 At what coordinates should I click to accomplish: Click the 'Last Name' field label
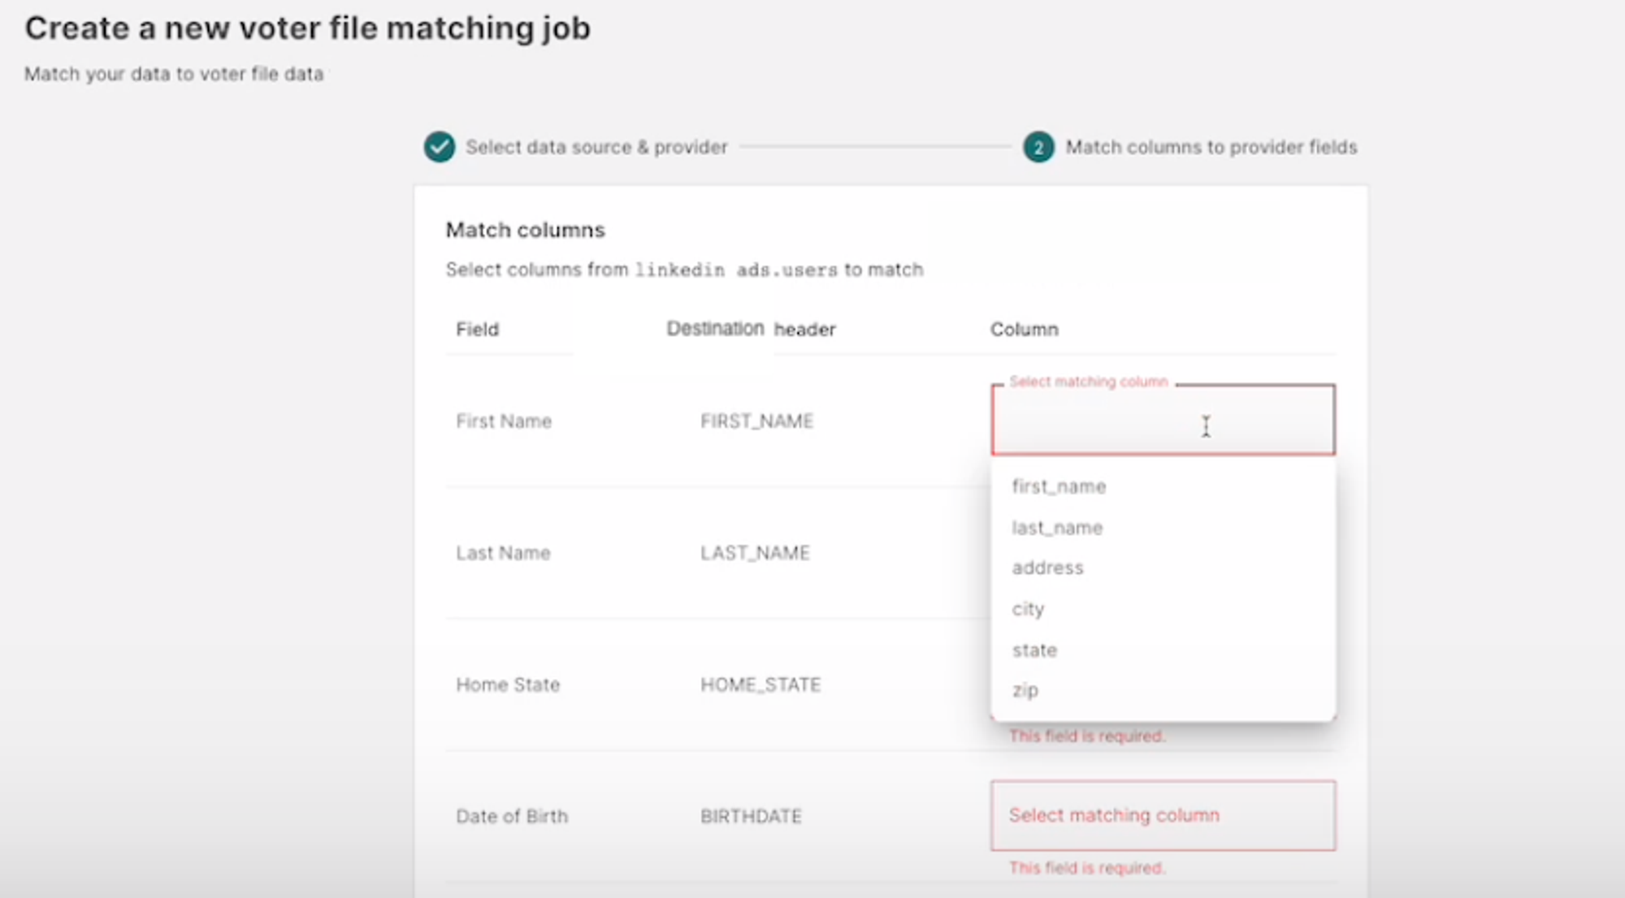503,553
